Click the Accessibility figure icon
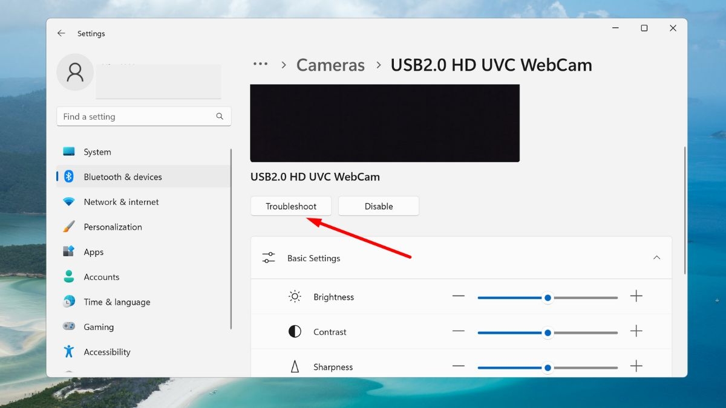This screenshot has width=726, height=408. point(69,351)
